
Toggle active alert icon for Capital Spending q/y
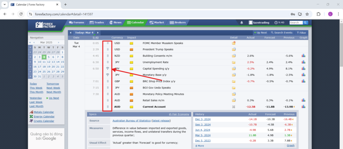pyautogui.click(x=108, y=68)
